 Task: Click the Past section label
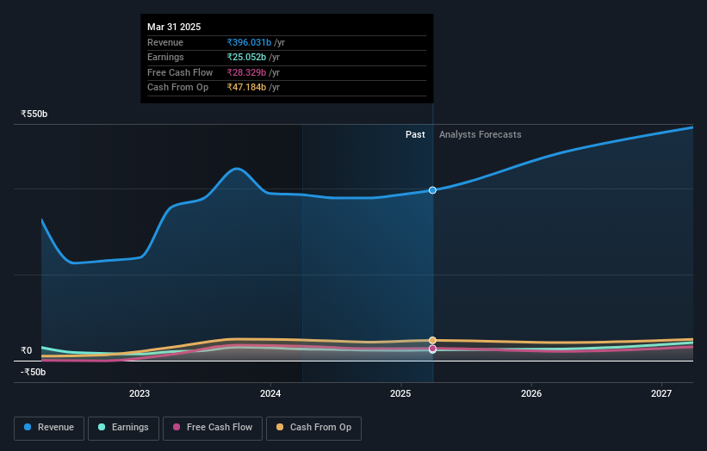pos(415,135)
